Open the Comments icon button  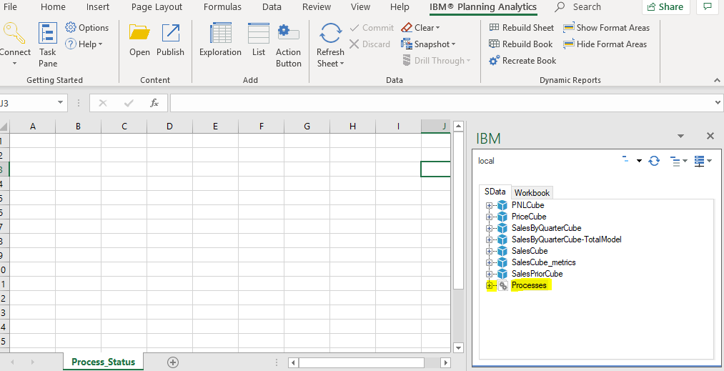(707, 7)
